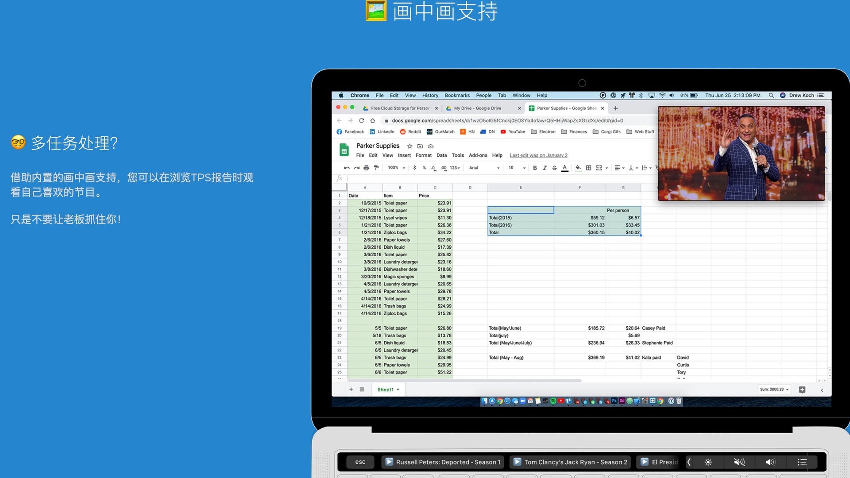850x478 pixels.
Task: Tap the volume icon on Touch Bar
Action: point(770,462)
